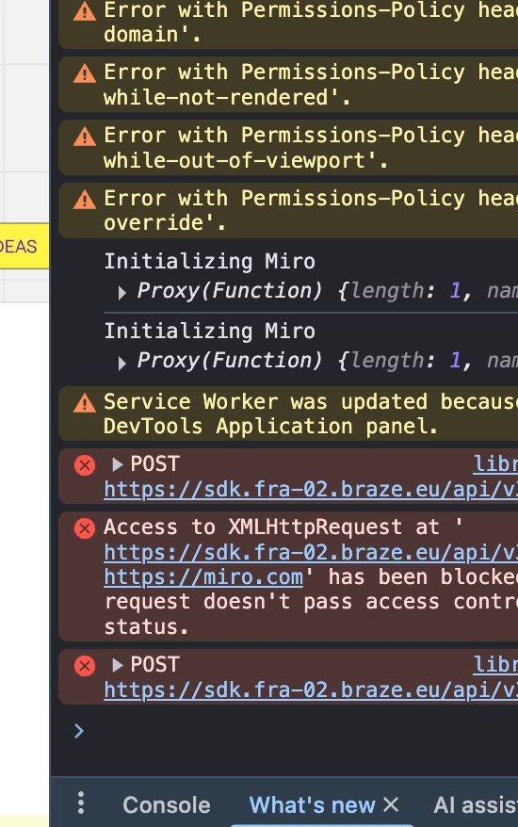Expand the first Proxy(Function) object

click(x=121, y=293)
